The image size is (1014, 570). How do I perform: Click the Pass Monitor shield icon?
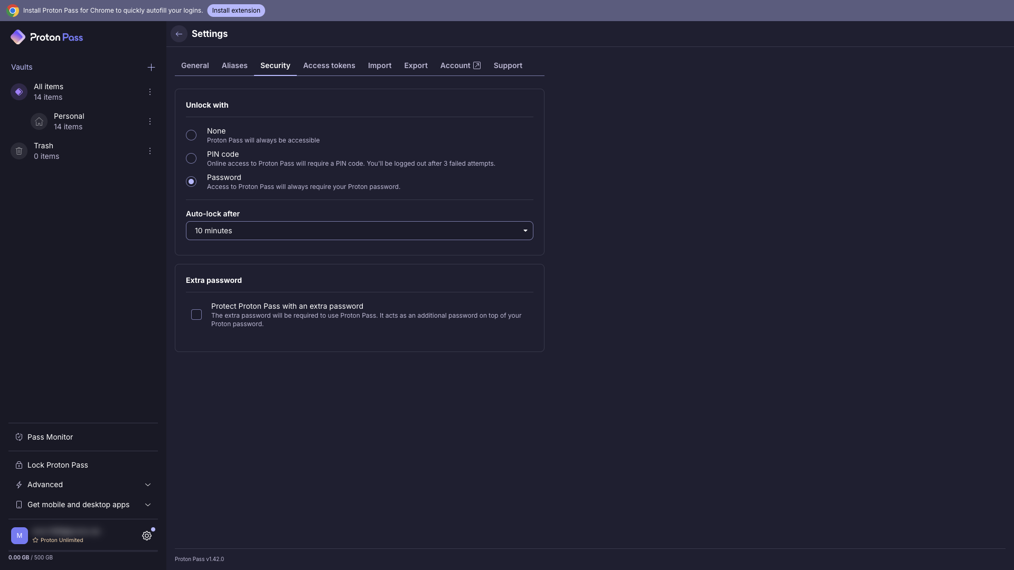(19, 437)
